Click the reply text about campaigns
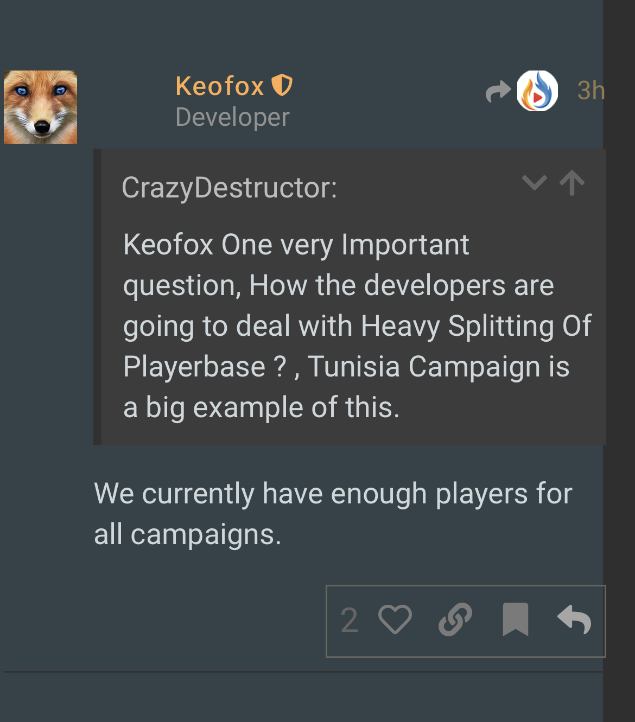The width and height of the screenshot is (635, 722). click(x=333, y=514)
